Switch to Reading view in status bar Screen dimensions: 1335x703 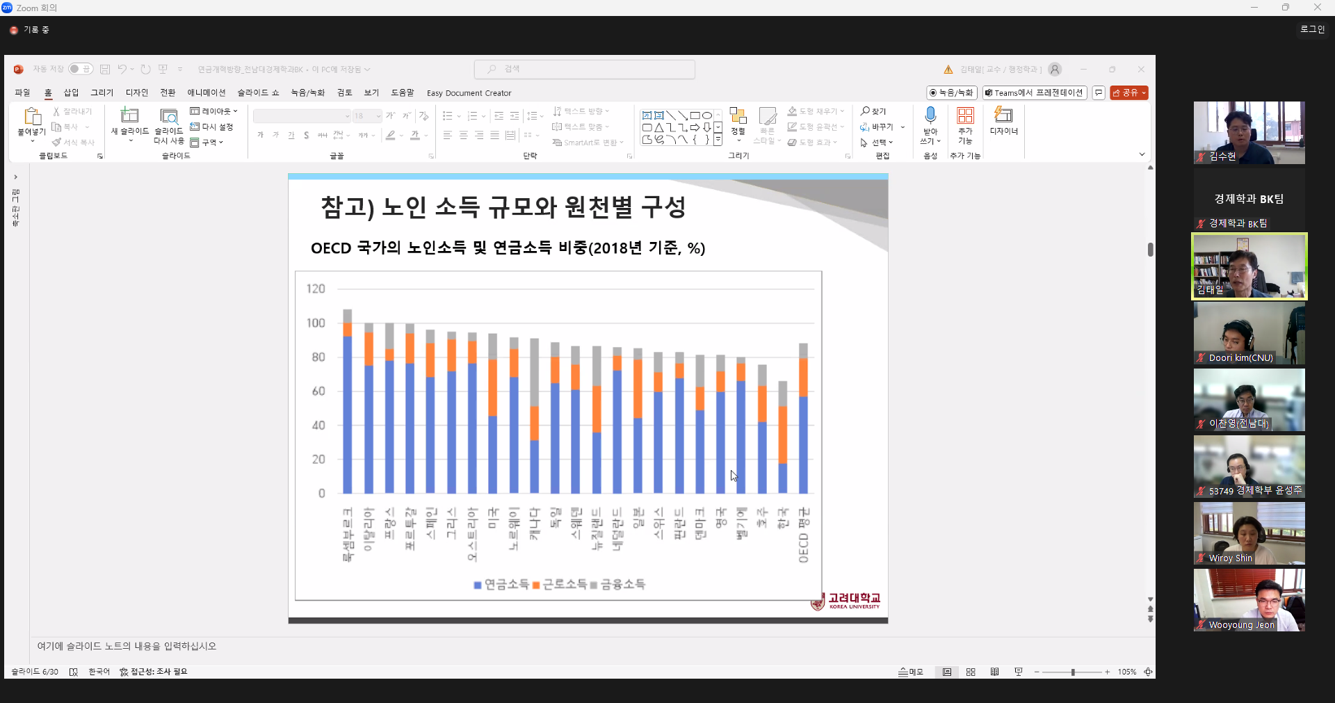[994, 672]
